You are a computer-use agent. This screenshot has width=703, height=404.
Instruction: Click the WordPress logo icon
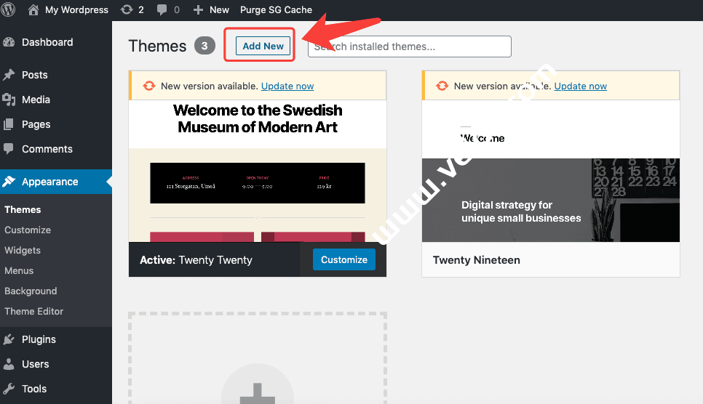9,9
